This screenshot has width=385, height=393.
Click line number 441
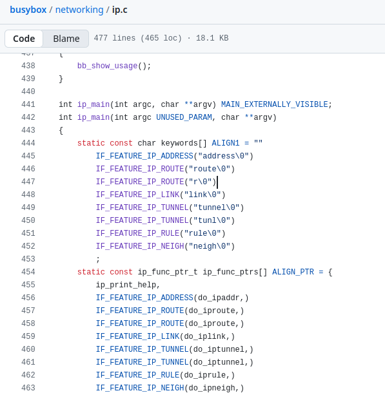(28, 104)
